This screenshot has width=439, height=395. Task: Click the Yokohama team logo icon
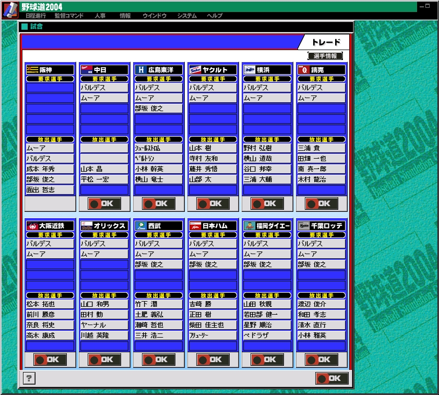point(250,70)
